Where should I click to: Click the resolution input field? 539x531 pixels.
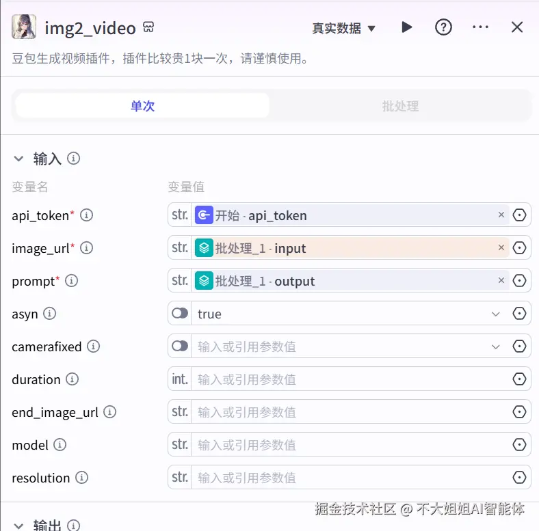click(350, 478)
